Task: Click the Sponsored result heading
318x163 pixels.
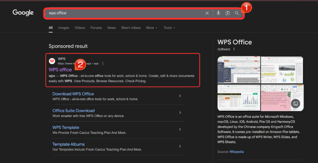Action: click(x=68, y=46)
